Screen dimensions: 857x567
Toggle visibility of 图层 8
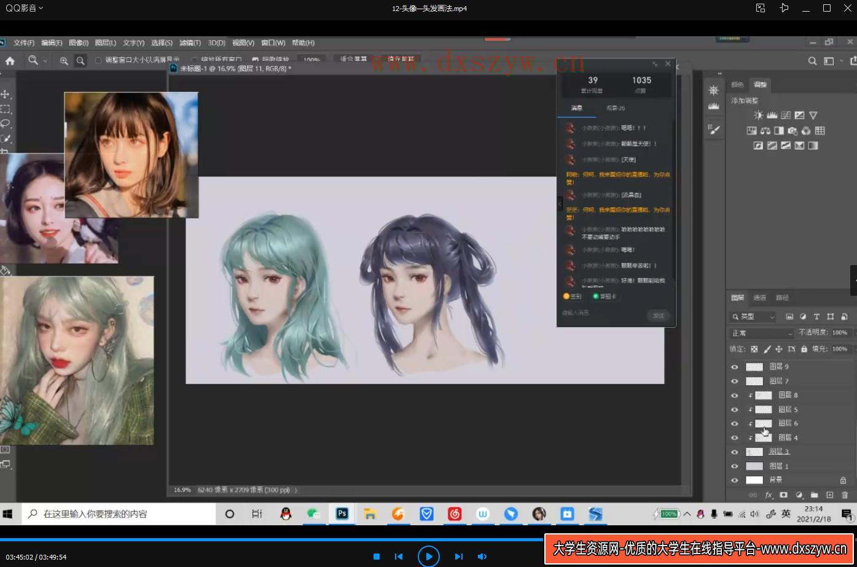coord(734,395)
